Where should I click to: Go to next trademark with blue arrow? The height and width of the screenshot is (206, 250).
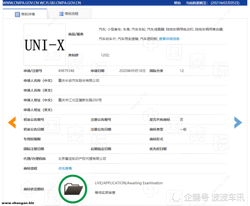[238, 122]
